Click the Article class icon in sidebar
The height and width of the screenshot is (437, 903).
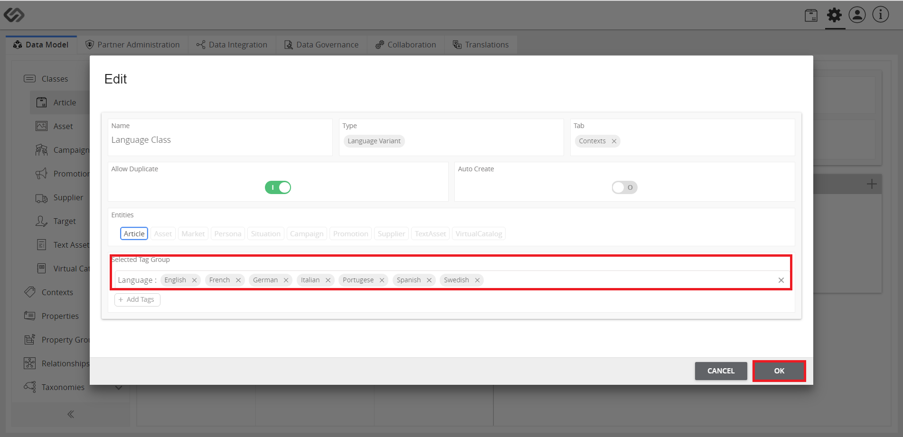42,102
